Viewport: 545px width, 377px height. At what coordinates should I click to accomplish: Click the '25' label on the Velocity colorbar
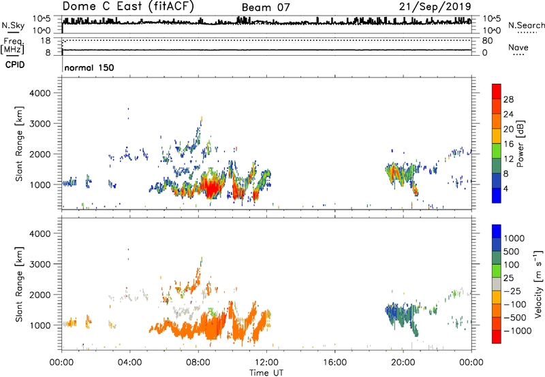click(508, 278)
